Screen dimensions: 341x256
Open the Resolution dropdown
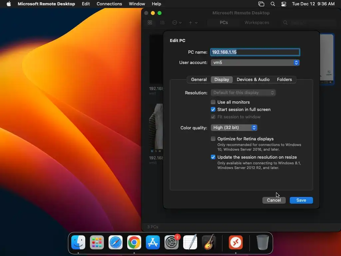point(243,93)
